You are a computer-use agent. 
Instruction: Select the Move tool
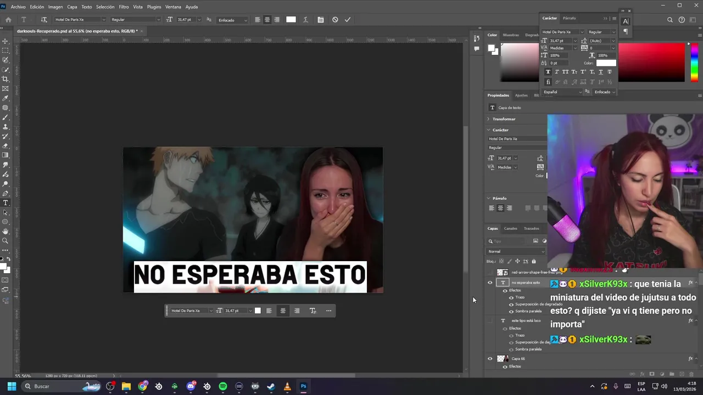click(5, 41)
